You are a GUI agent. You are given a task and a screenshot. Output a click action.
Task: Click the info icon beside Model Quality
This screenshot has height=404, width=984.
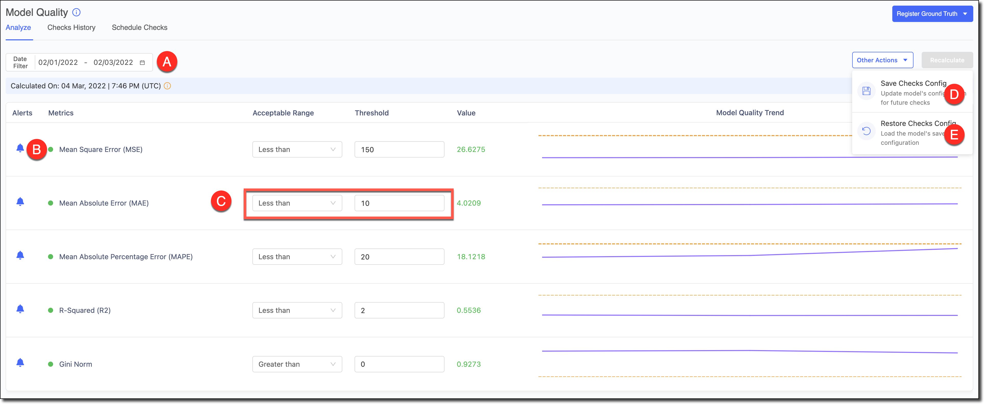[x=76, y=12]
